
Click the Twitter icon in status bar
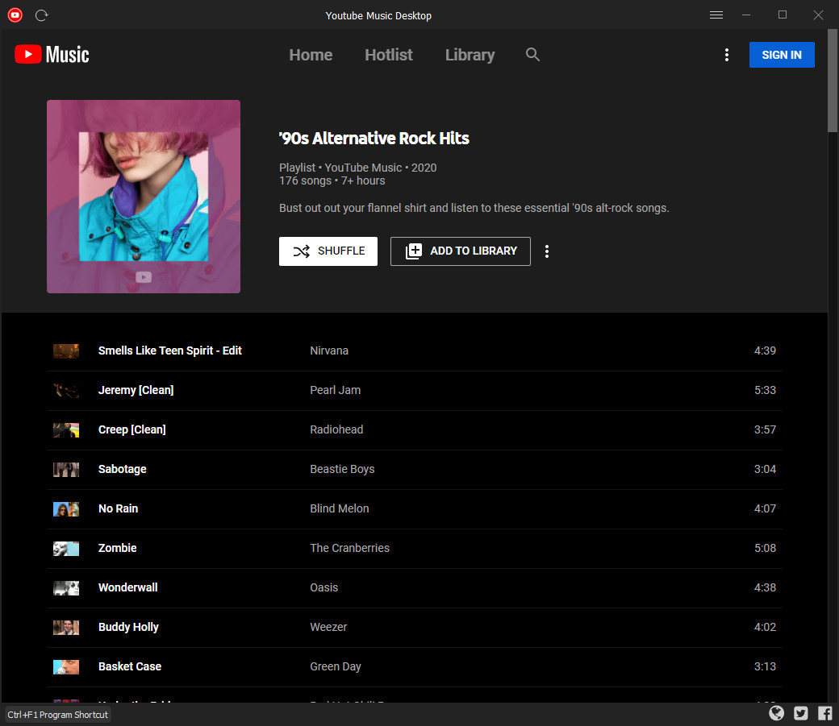800,713
